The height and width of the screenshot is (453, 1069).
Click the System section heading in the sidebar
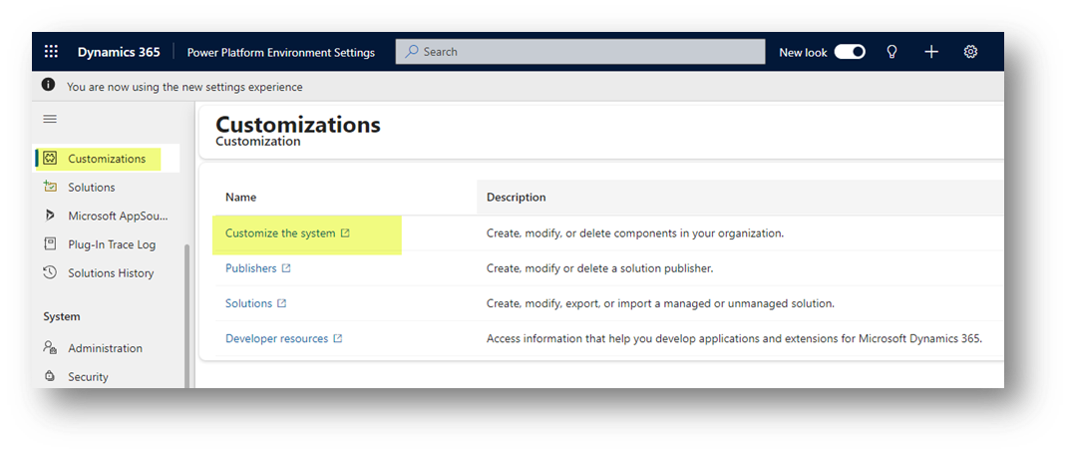62,316
